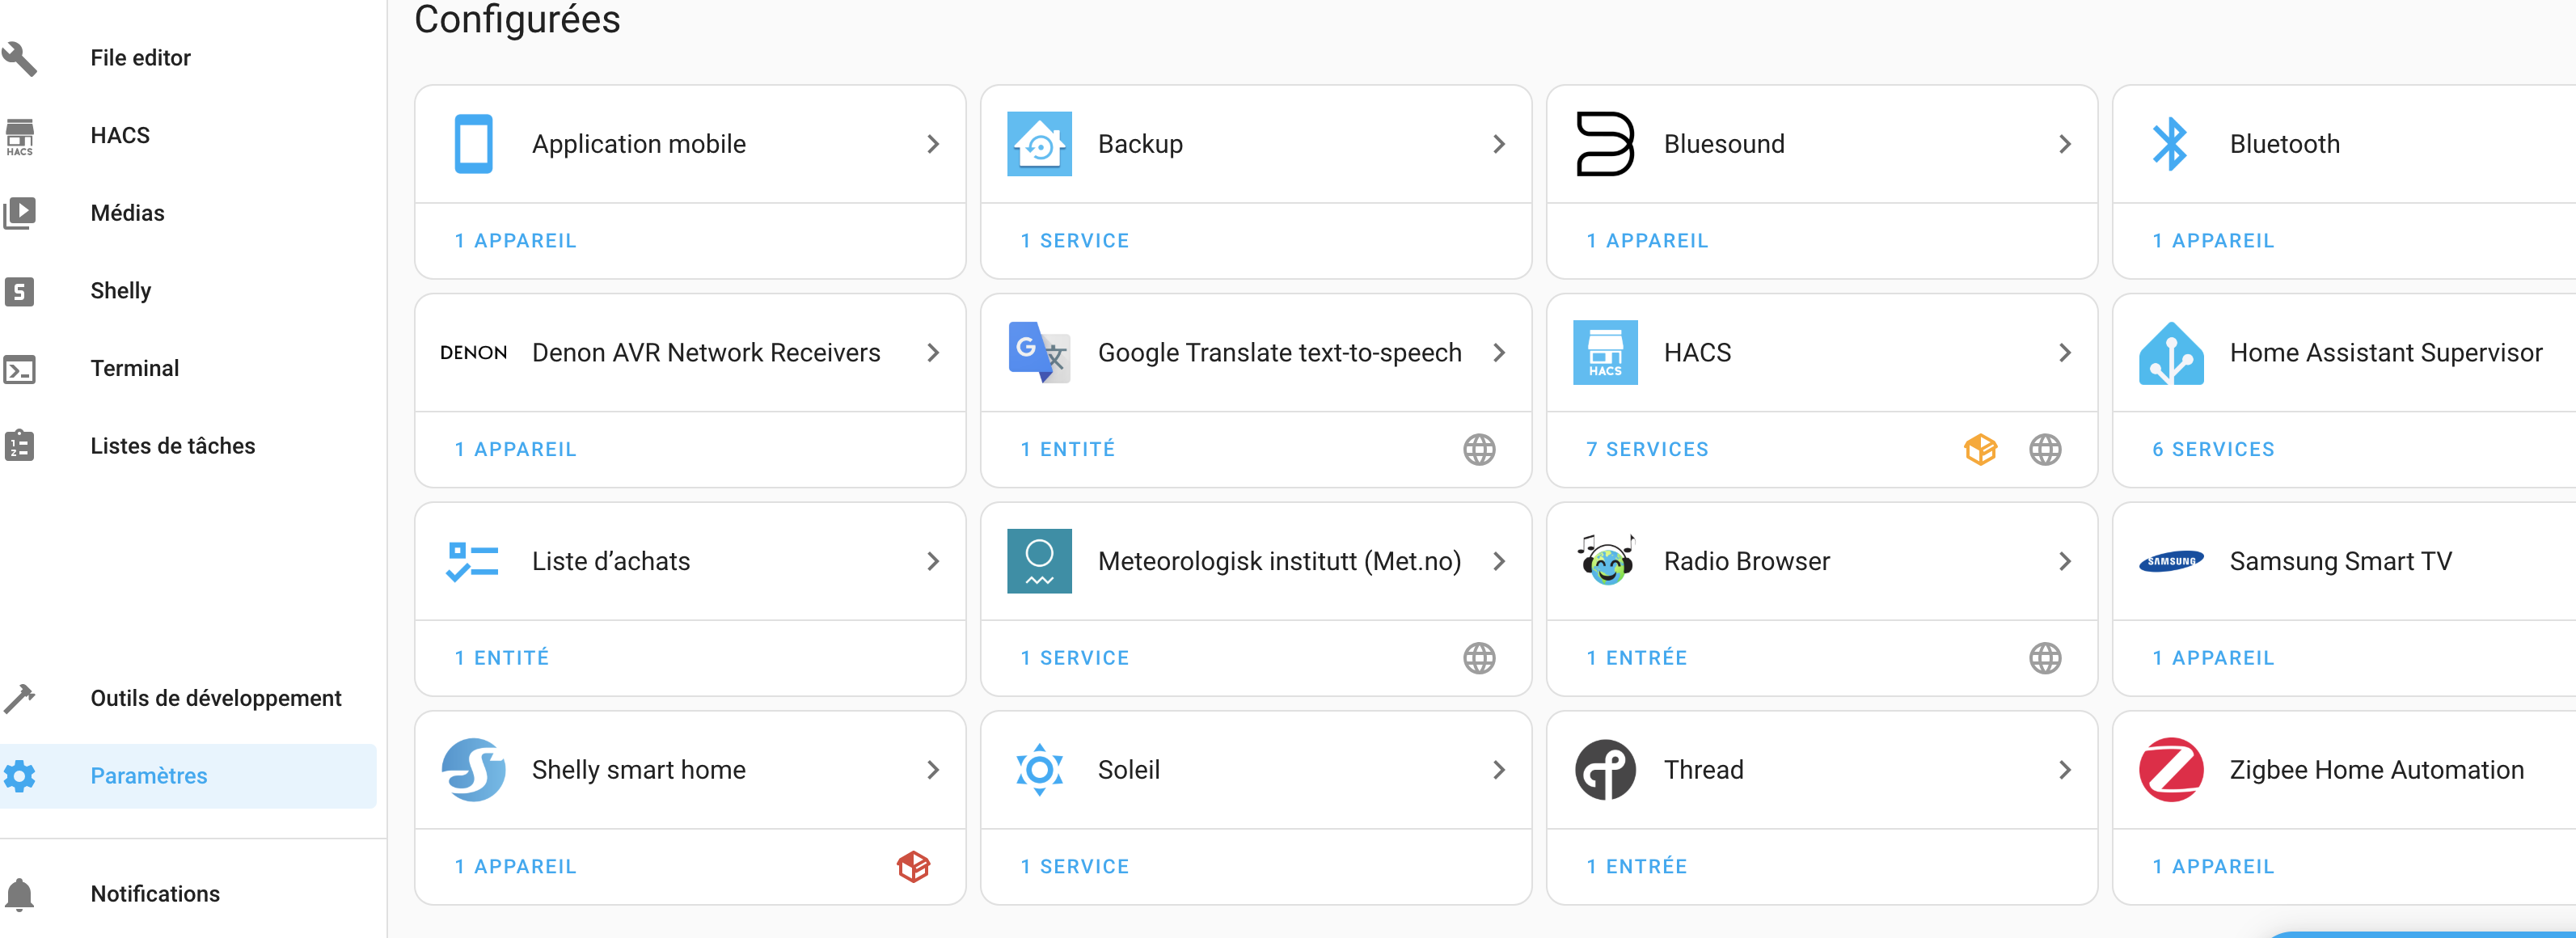Click the Shelly sidebar icon

pos(19,291)
